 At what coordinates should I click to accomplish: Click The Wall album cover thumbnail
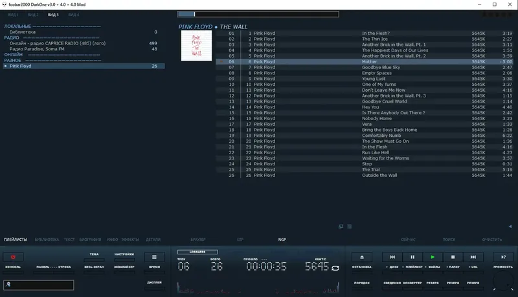coord(196,45)
